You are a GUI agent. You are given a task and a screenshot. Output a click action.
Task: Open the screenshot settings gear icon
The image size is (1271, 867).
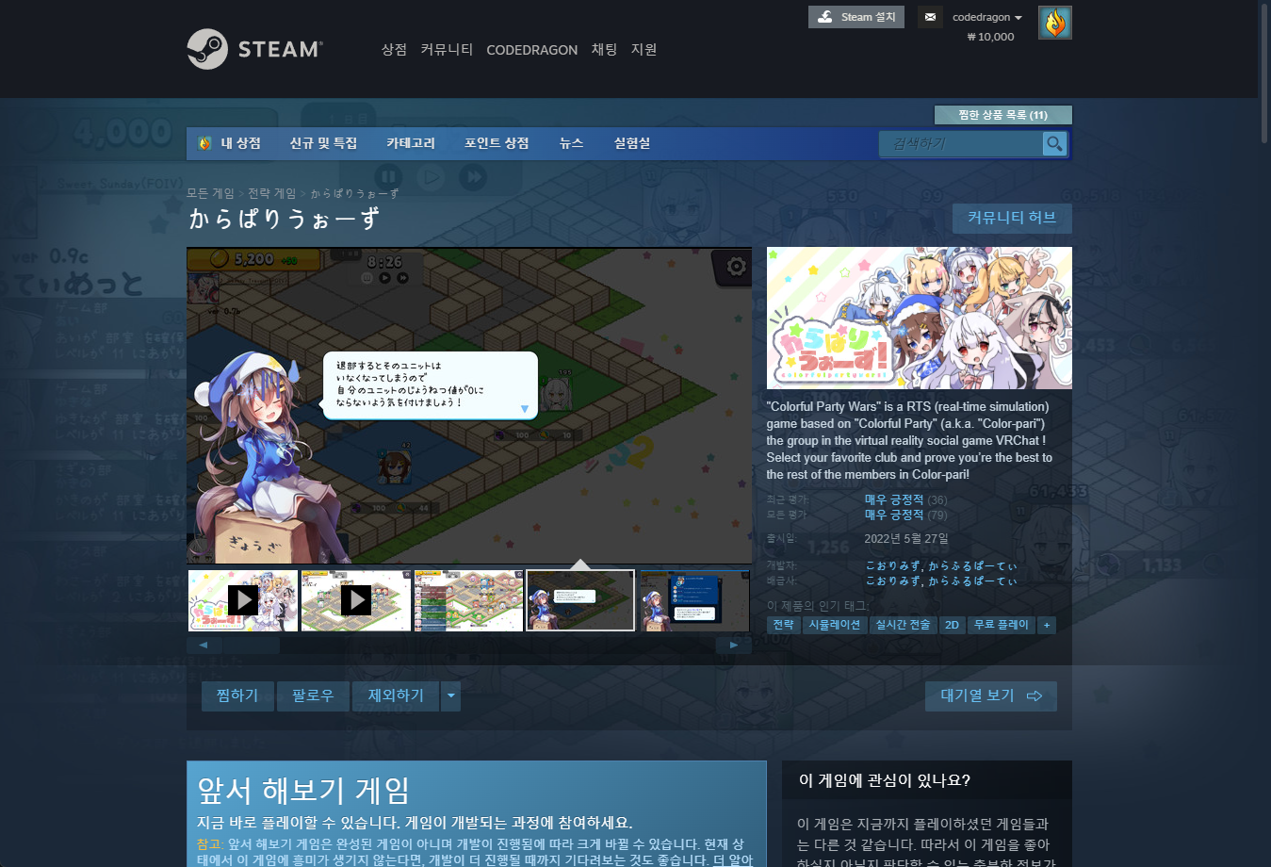point(736,267)
